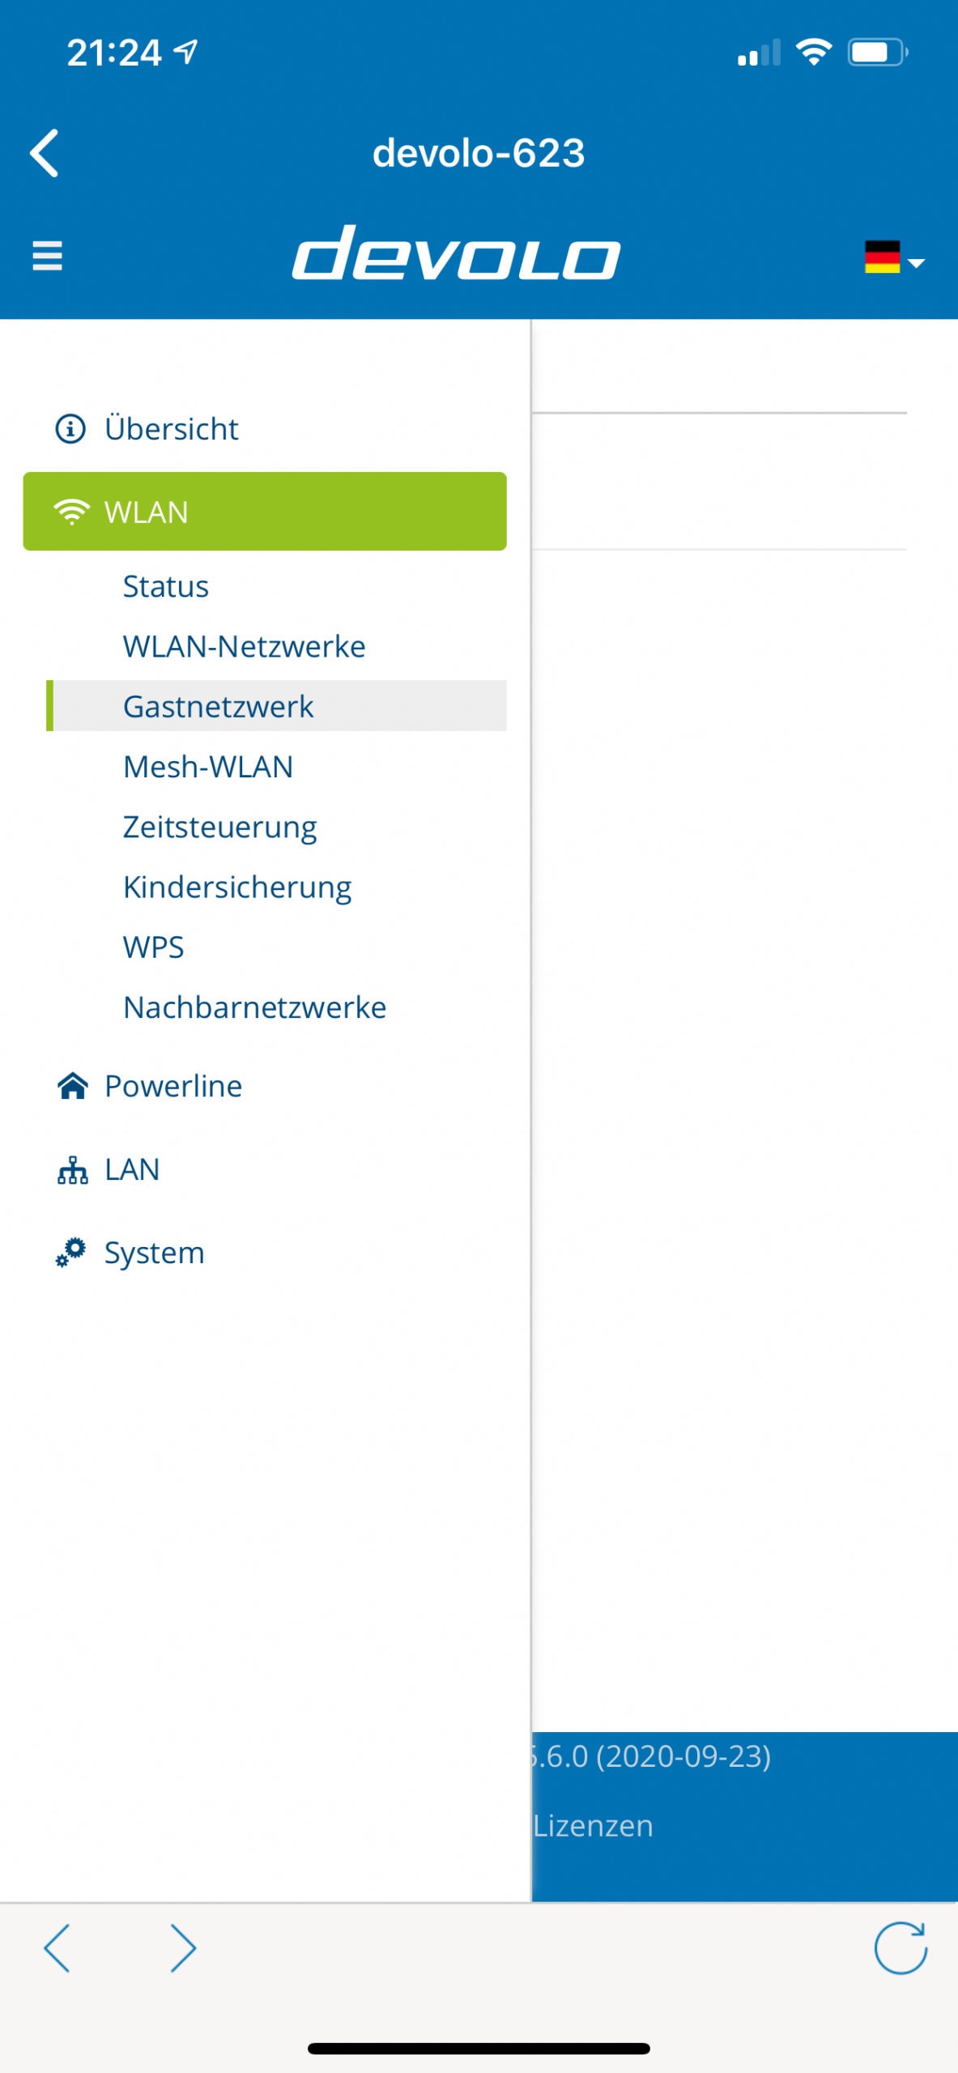Tap the back chevron beside devolo-623
Screen dimensions: 958x2073
(x=45, y=152)
